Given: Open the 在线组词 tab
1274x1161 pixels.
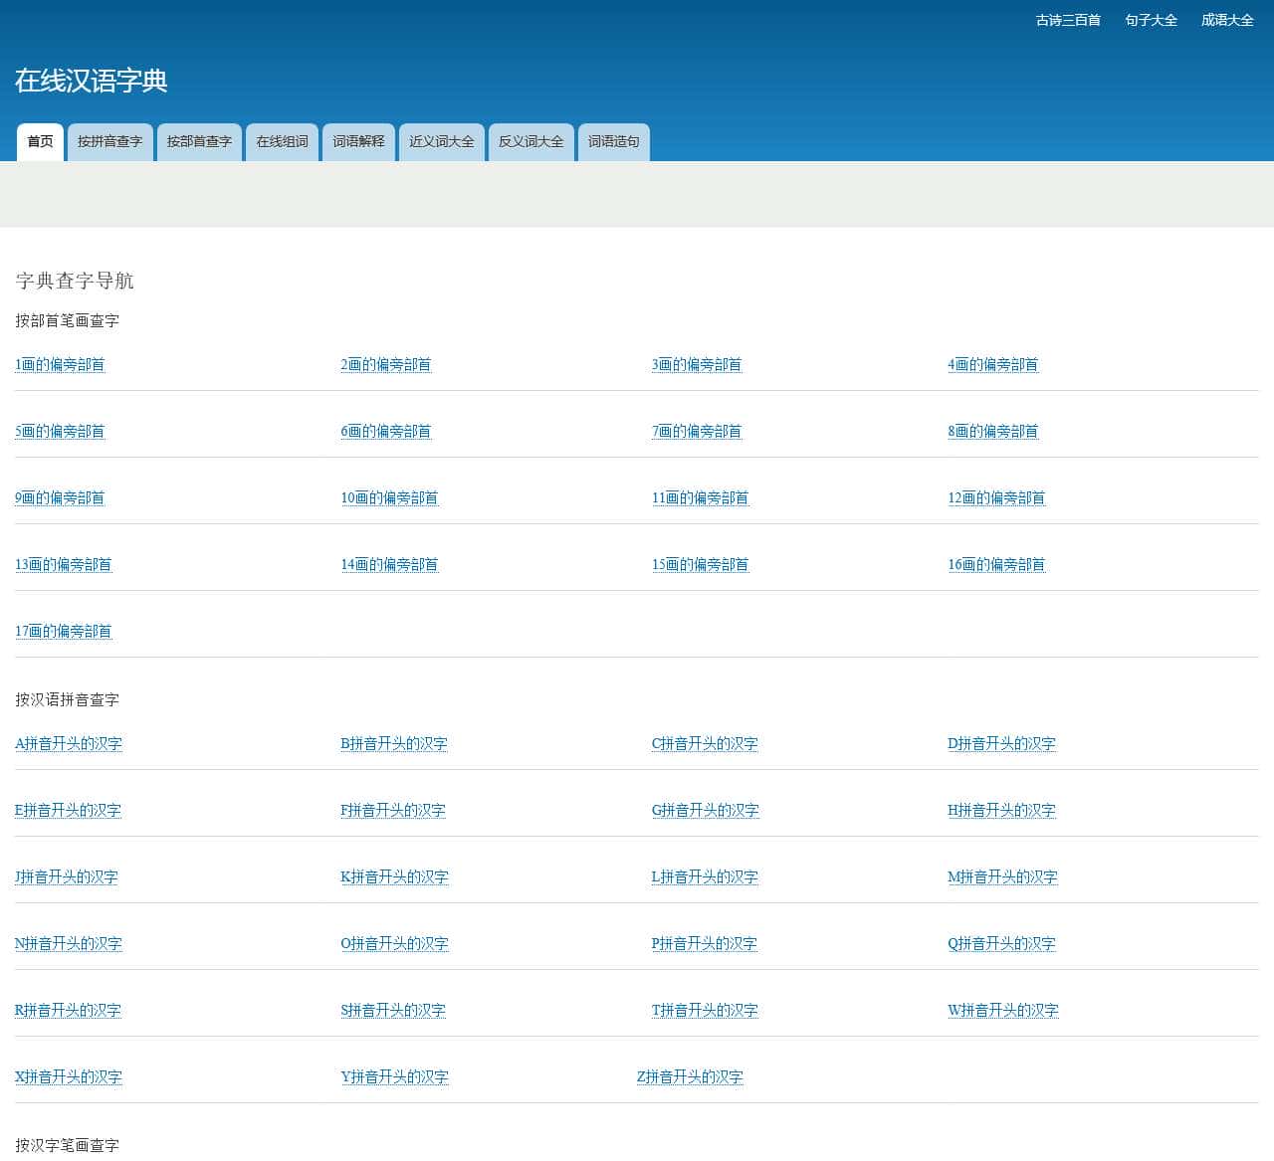Looking at the screenshot, I should click(282, 141).
